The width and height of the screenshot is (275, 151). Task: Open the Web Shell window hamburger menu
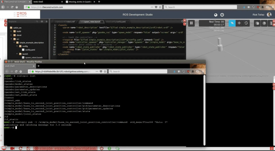tap(203, 72)
